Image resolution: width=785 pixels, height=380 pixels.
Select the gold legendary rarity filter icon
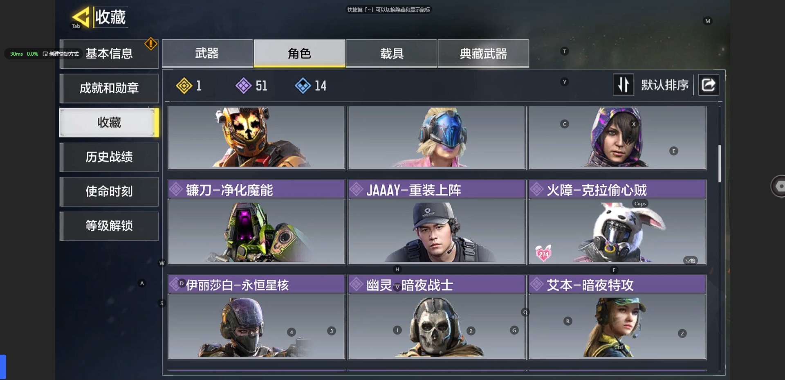(x=184, y=85)
